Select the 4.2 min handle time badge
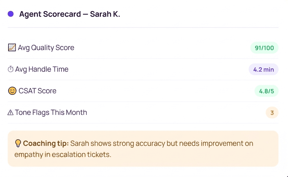 tap(264, 69)
